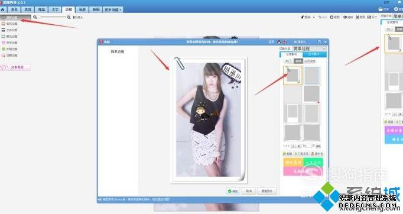The image size is (403, 214).
Task: Click the QQ penguin icon in dialog title bar
Action: click(x=279, y=41)
